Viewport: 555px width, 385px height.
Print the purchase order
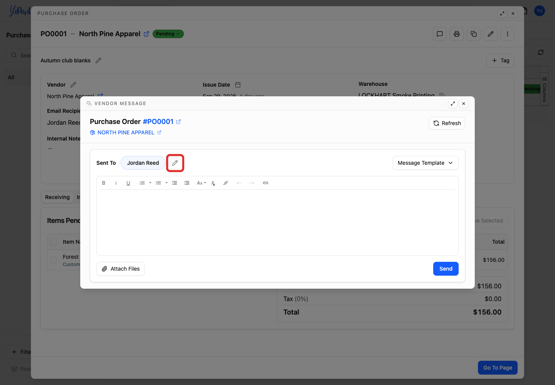(457, 34)
